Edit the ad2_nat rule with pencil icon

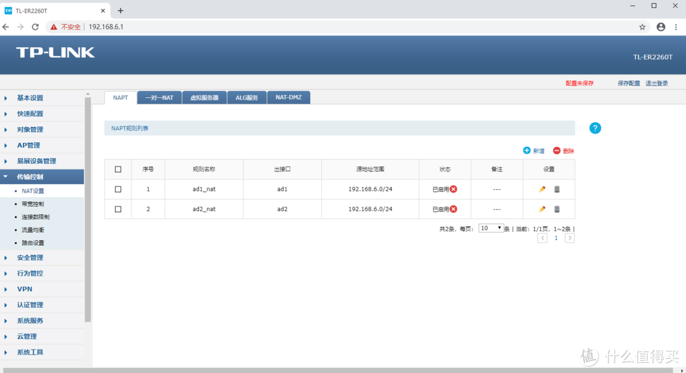point(542,209)
